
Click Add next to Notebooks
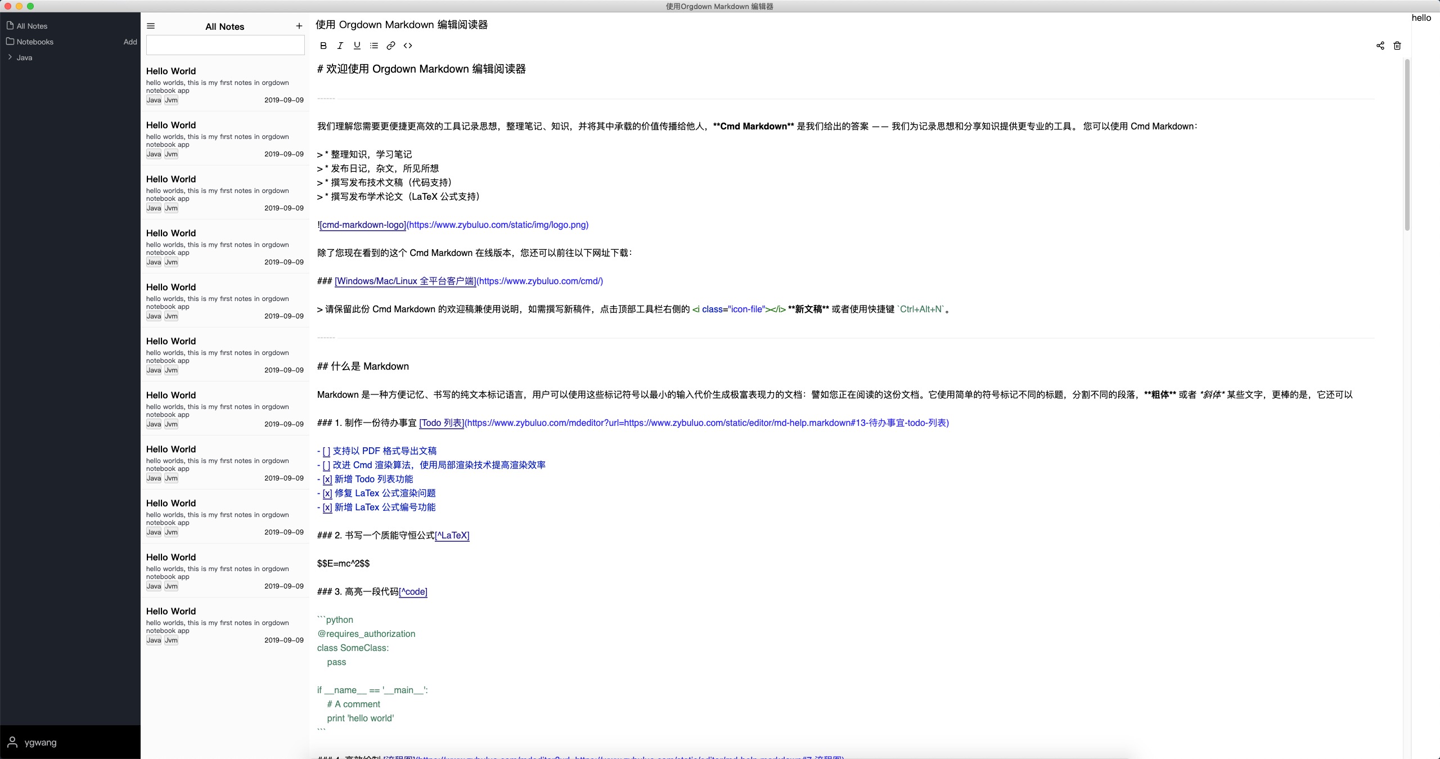click(x=130, y=42)
